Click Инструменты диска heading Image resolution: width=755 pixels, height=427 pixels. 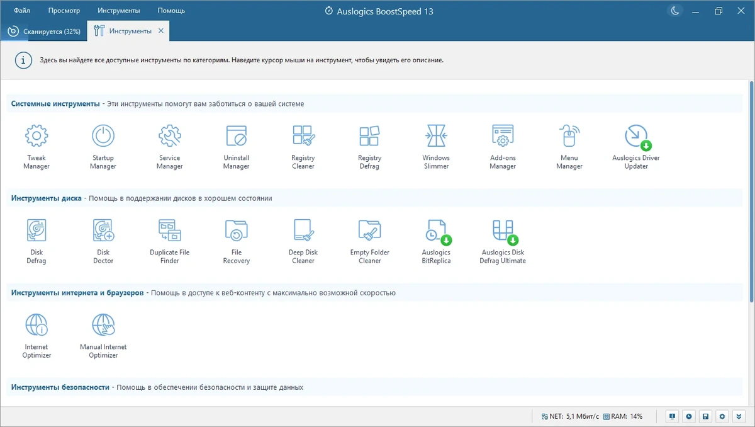tap(46, 198)
